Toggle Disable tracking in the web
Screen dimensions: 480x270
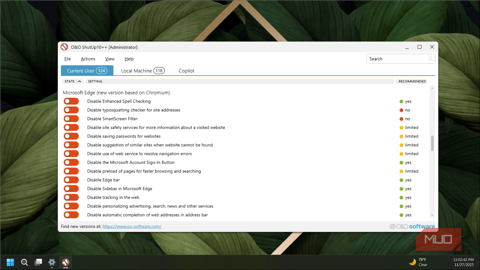(71, 197)
